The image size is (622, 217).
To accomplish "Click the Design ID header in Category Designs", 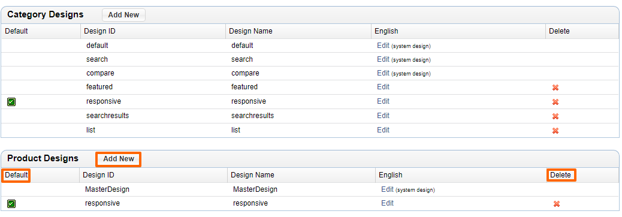I will click(x=100, y=31).
